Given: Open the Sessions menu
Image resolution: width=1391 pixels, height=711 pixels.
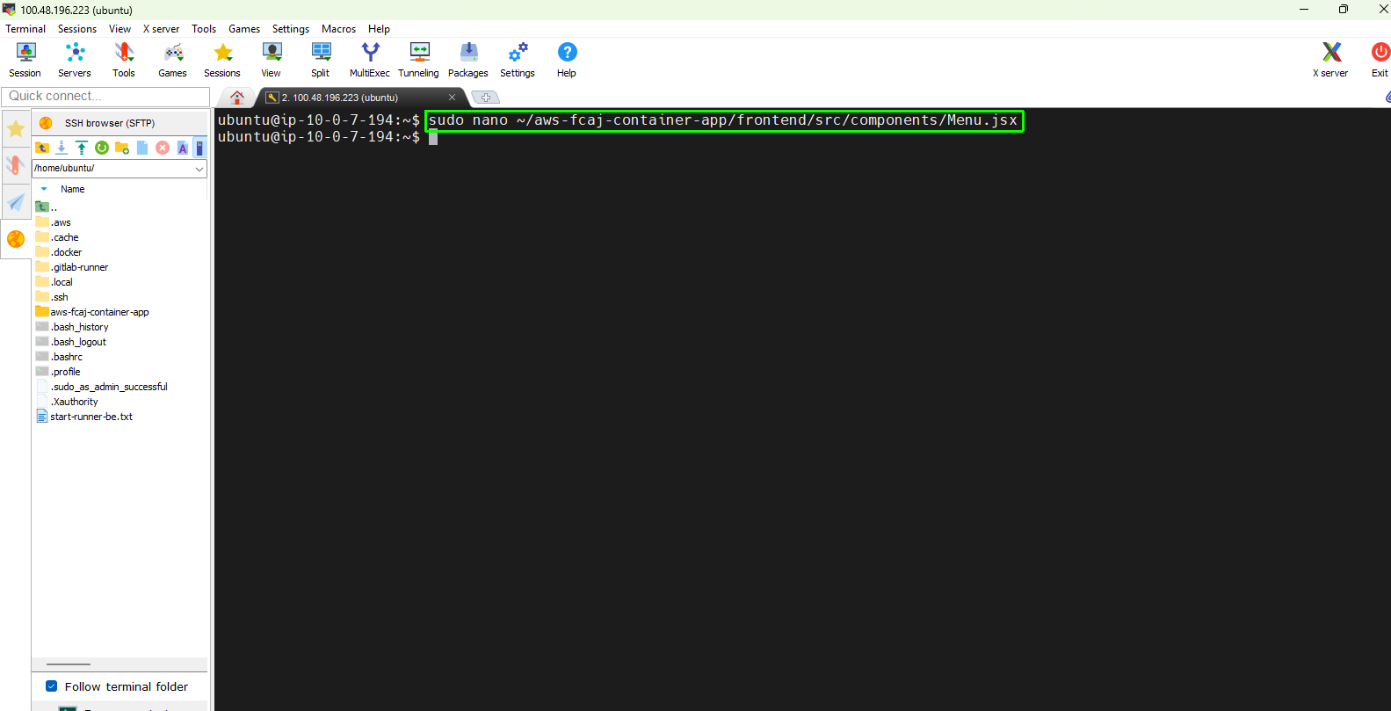Looking at the screenshot, I should click(77, 29).
